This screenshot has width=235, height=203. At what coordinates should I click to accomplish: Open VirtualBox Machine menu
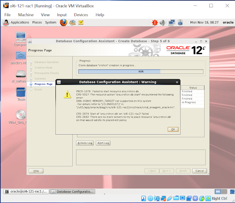26,15
